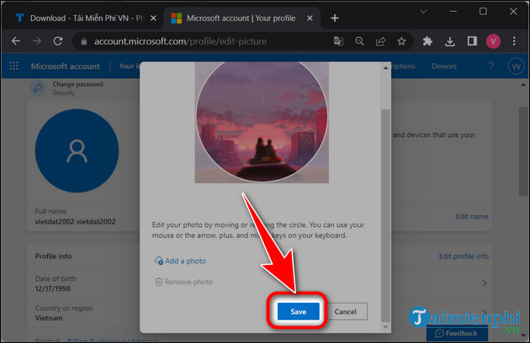
Task: Click the zoom magnifier icon in address bar
Action: coord(359,41)
